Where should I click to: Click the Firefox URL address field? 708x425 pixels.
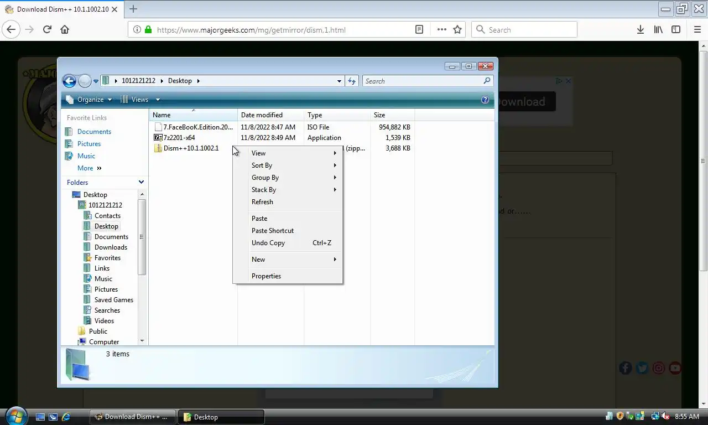coord(282,30)
